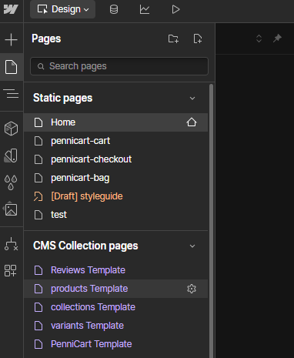Open the Components cube icon

(11, 129)
